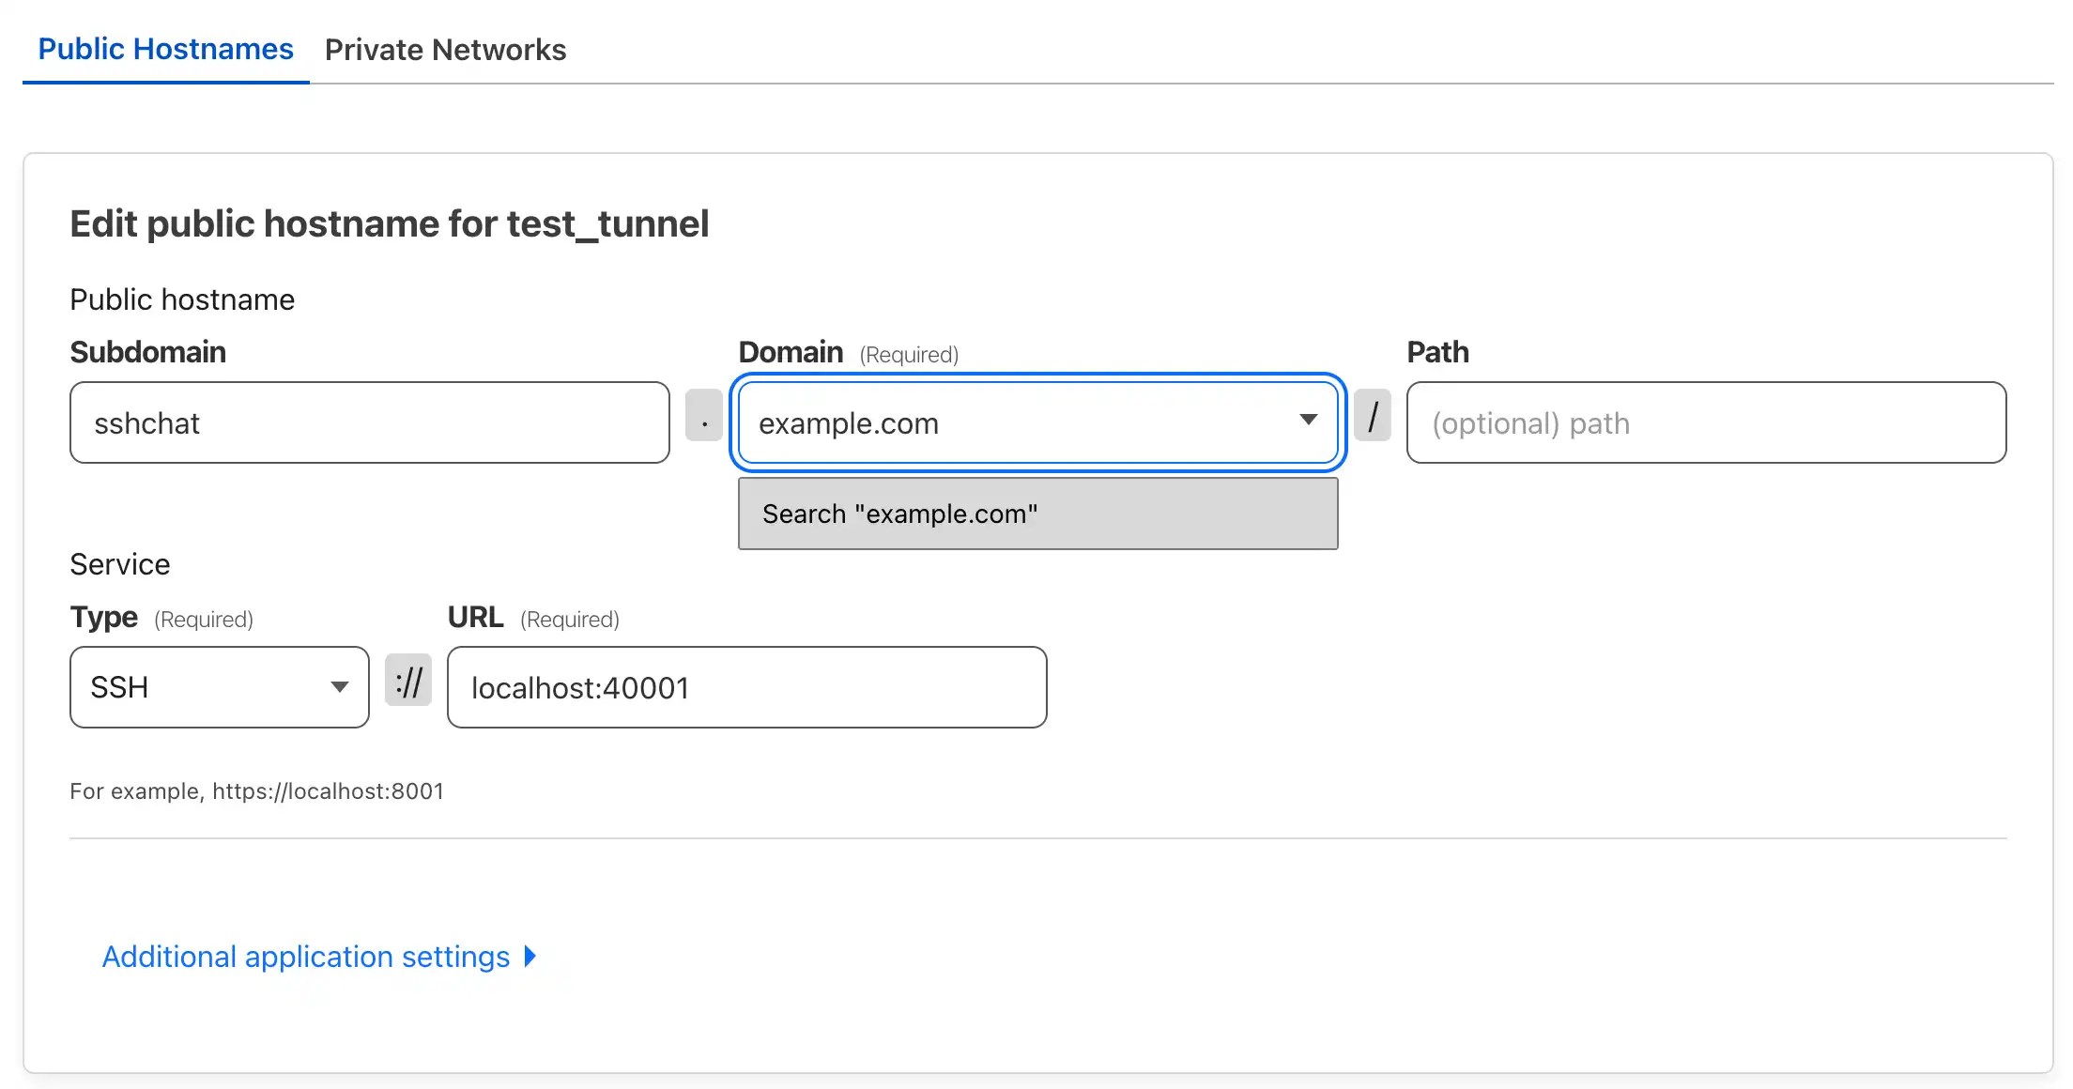Switch to the Private Networks tab
This screenshot has width=2073, height=1089.
point(446,49)
